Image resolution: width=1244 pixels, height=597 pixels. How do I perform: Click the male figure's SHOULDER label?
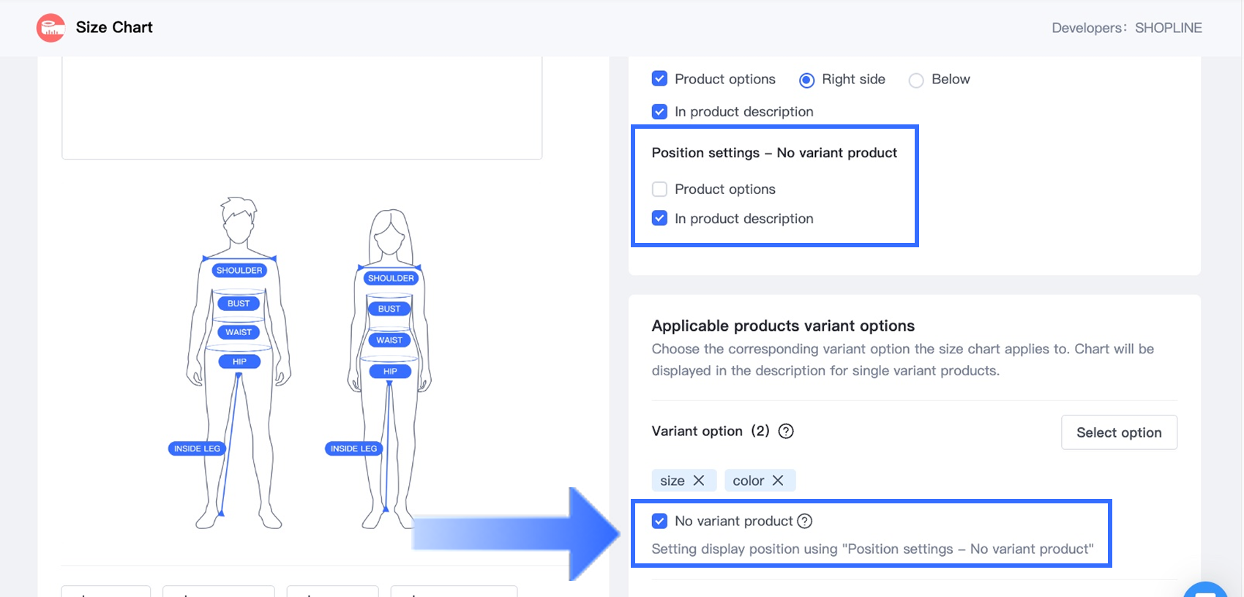(x=239, y=271)
